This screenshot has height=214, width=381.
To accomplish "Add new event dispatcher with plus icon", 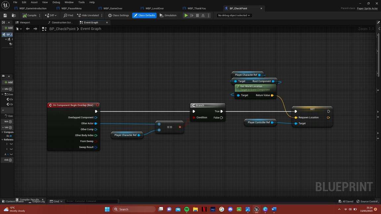I will click(x=10, y=160).
